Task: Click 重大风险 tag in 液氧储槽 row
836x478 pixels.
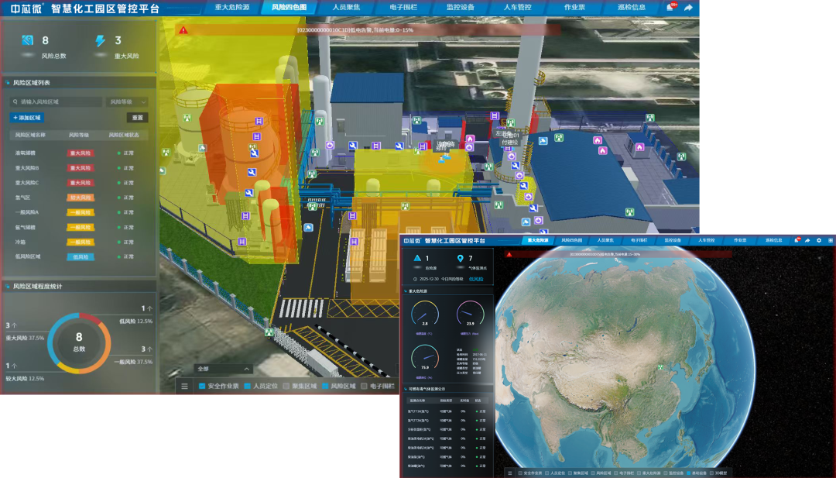Action: 81,153
